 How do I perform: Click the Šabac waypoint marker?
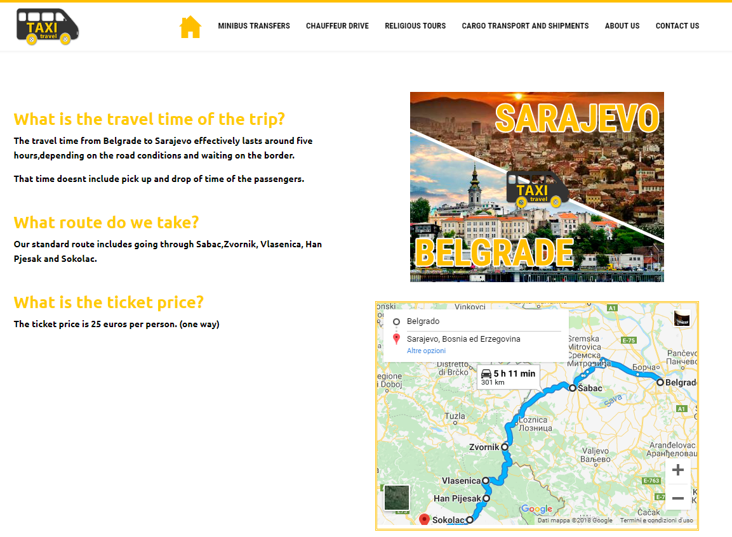[x=573, y=388]
